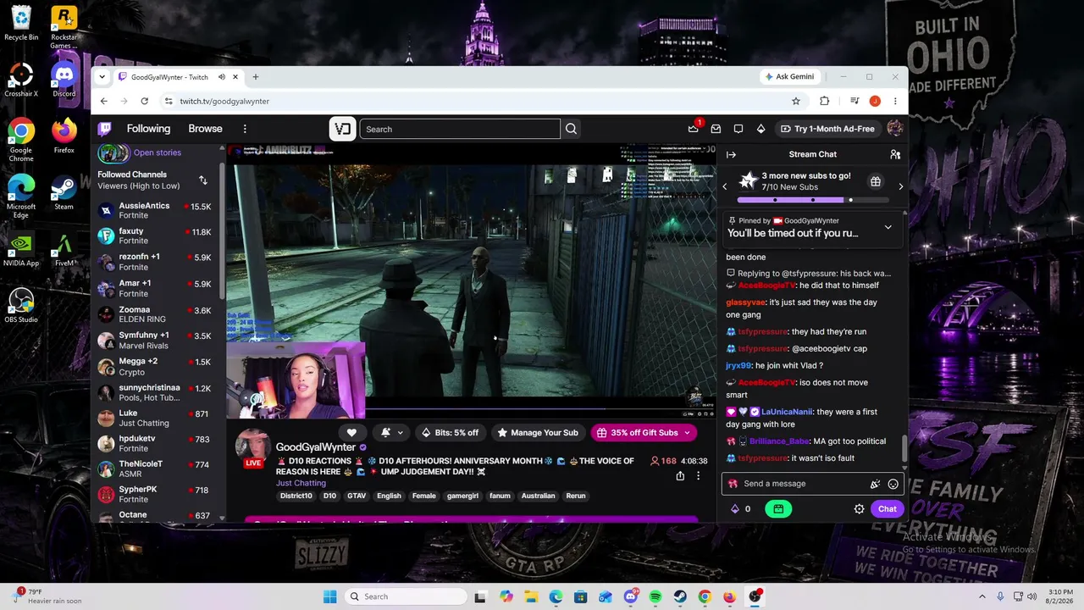This screenshot has height=610, width=1084.
Task: Click the chat panel scrollbar
Action: coord(905,449)
